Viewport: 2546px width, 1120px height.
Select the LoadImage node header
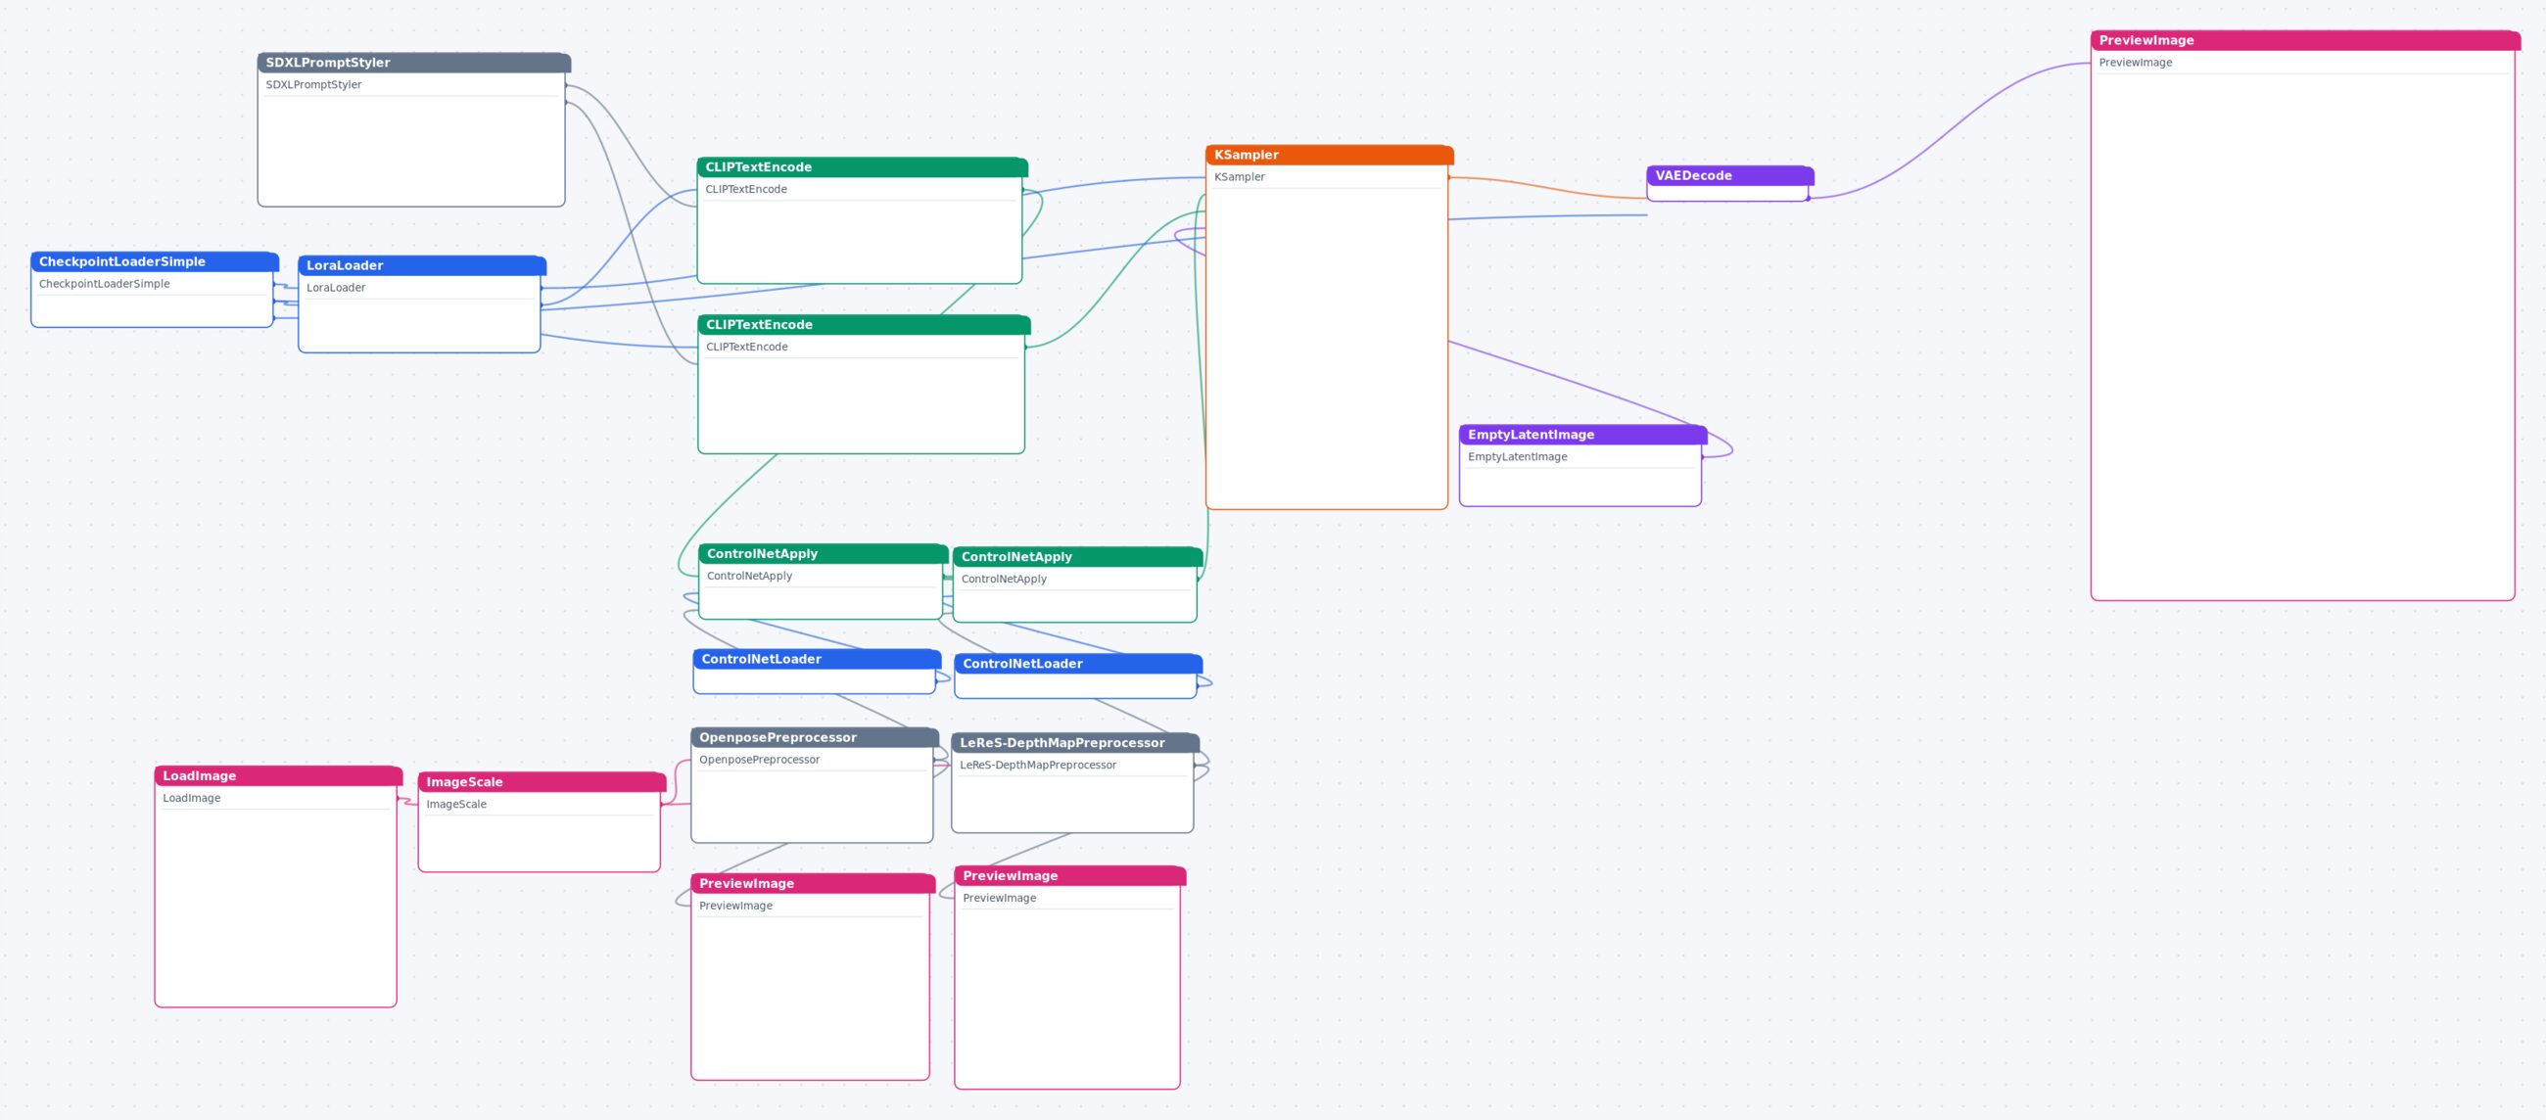point(278,775)
